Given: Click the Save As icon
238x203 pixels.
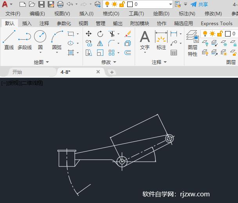Looking at the screenshot, I should [51, 4].
